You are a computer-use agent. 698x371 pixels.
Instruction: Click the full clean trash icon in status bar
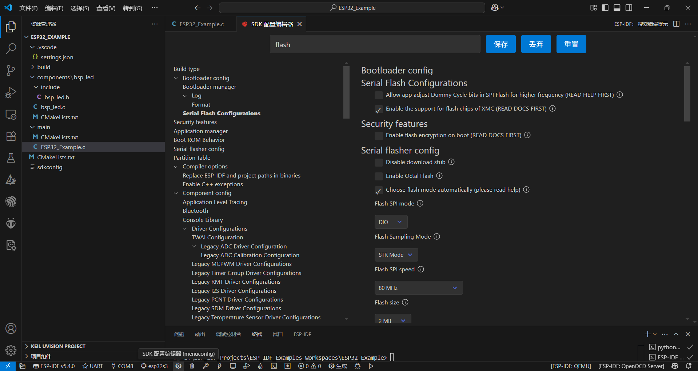click(x=192, y=366)
